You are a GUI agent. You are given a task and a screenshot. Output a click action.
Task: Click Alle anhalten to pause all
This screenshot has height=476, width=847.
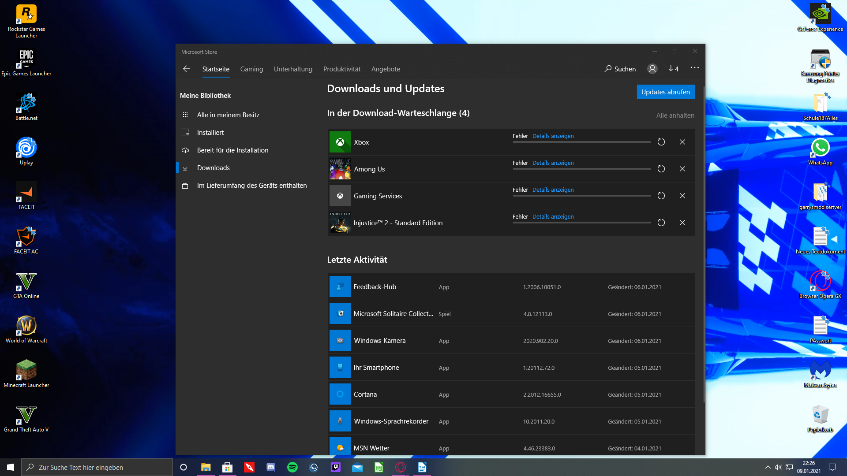tap(675, 115)
